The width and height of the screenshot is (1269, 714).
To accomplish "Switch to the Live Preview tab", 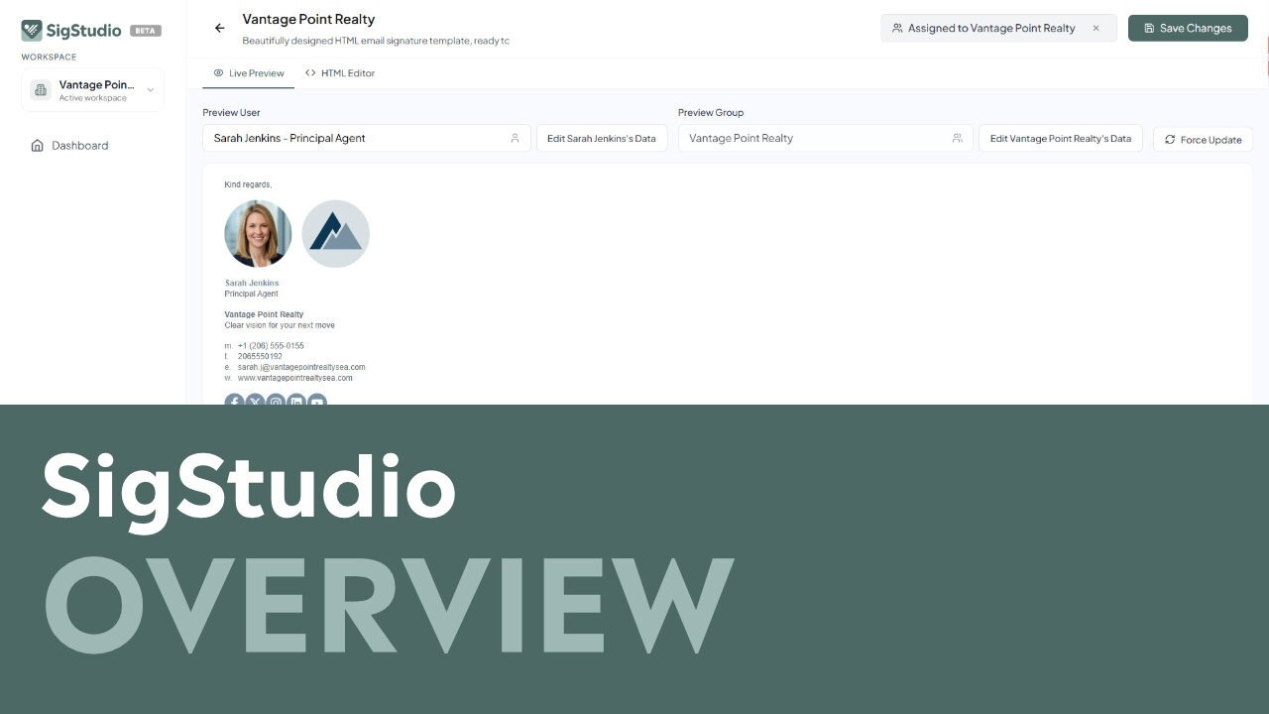I will pyautogui.click(x=249, y=73).
